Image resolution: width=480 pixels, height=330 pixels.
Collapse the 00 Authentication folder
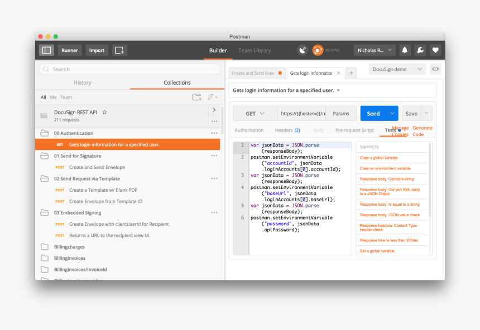tap(45, 133)
